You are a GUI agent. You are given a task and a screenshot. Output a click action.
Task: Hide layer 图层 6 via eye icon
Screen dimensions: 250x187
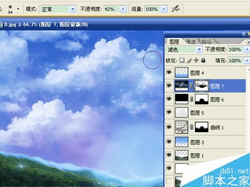click(x=169, y=99)
